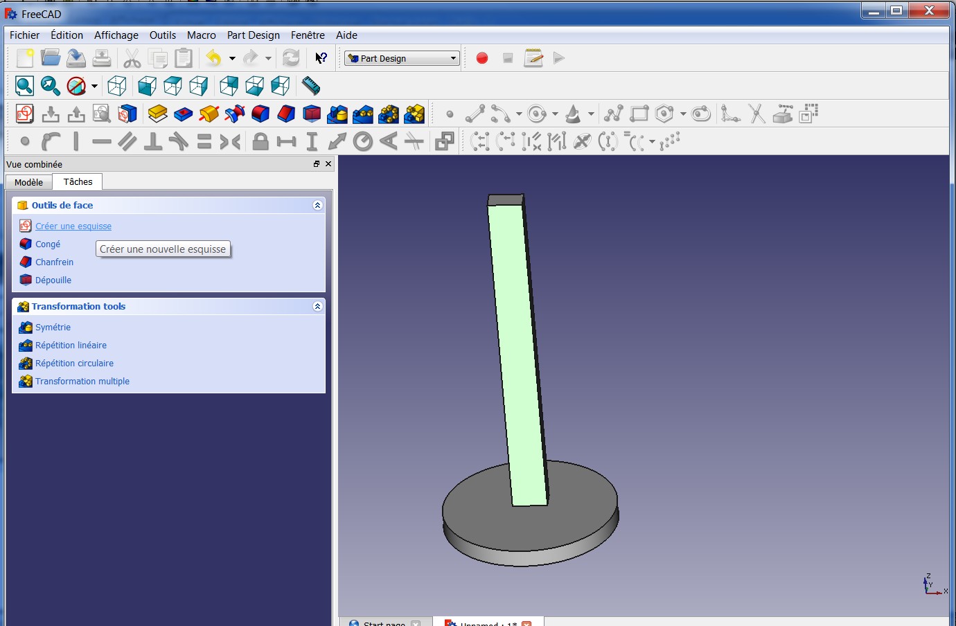This screenshot has height=626, width=956.
Task: Switch to axonometric view cube icon
Action: click(x=117, y=86)
